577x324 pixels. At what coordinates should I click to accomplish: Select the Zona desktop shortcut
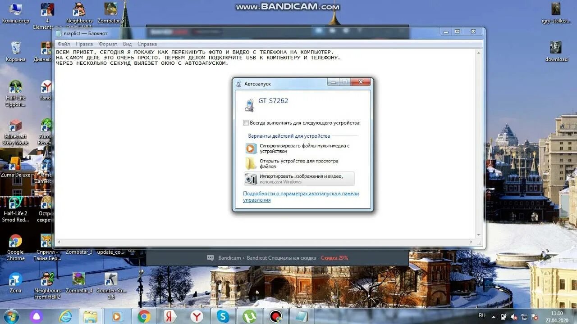click(x=15, y=283)
